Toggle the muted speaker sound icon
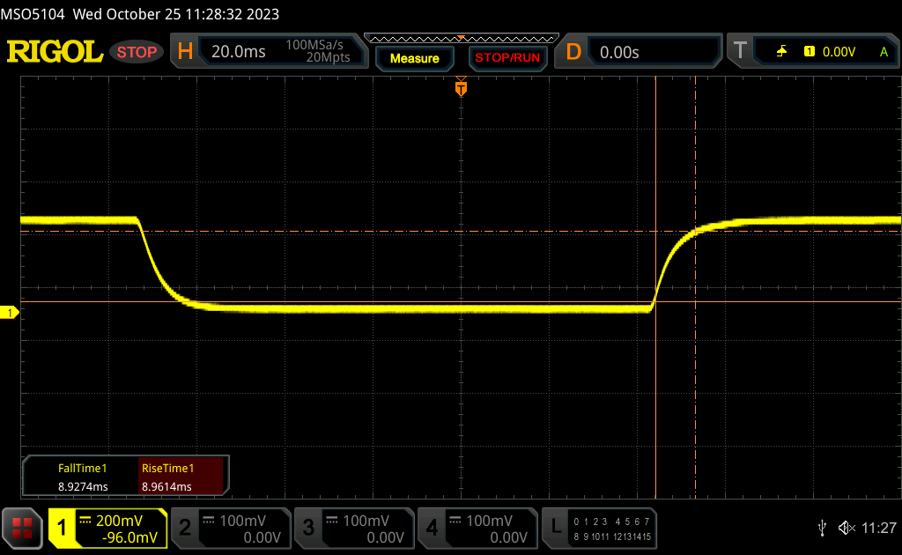 click(x=847, y=528)
